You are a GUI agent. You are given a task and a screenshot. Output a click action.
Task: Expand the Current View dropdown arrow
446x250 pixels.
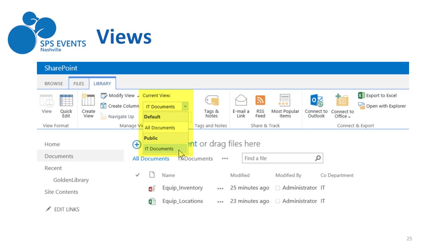[185, 107]
